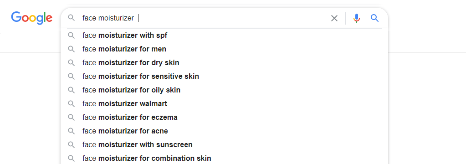This screenshot has height=164, width=466.
Task: Choose face moisturizer for sensitive skin
Action: [x=225, y=77]
